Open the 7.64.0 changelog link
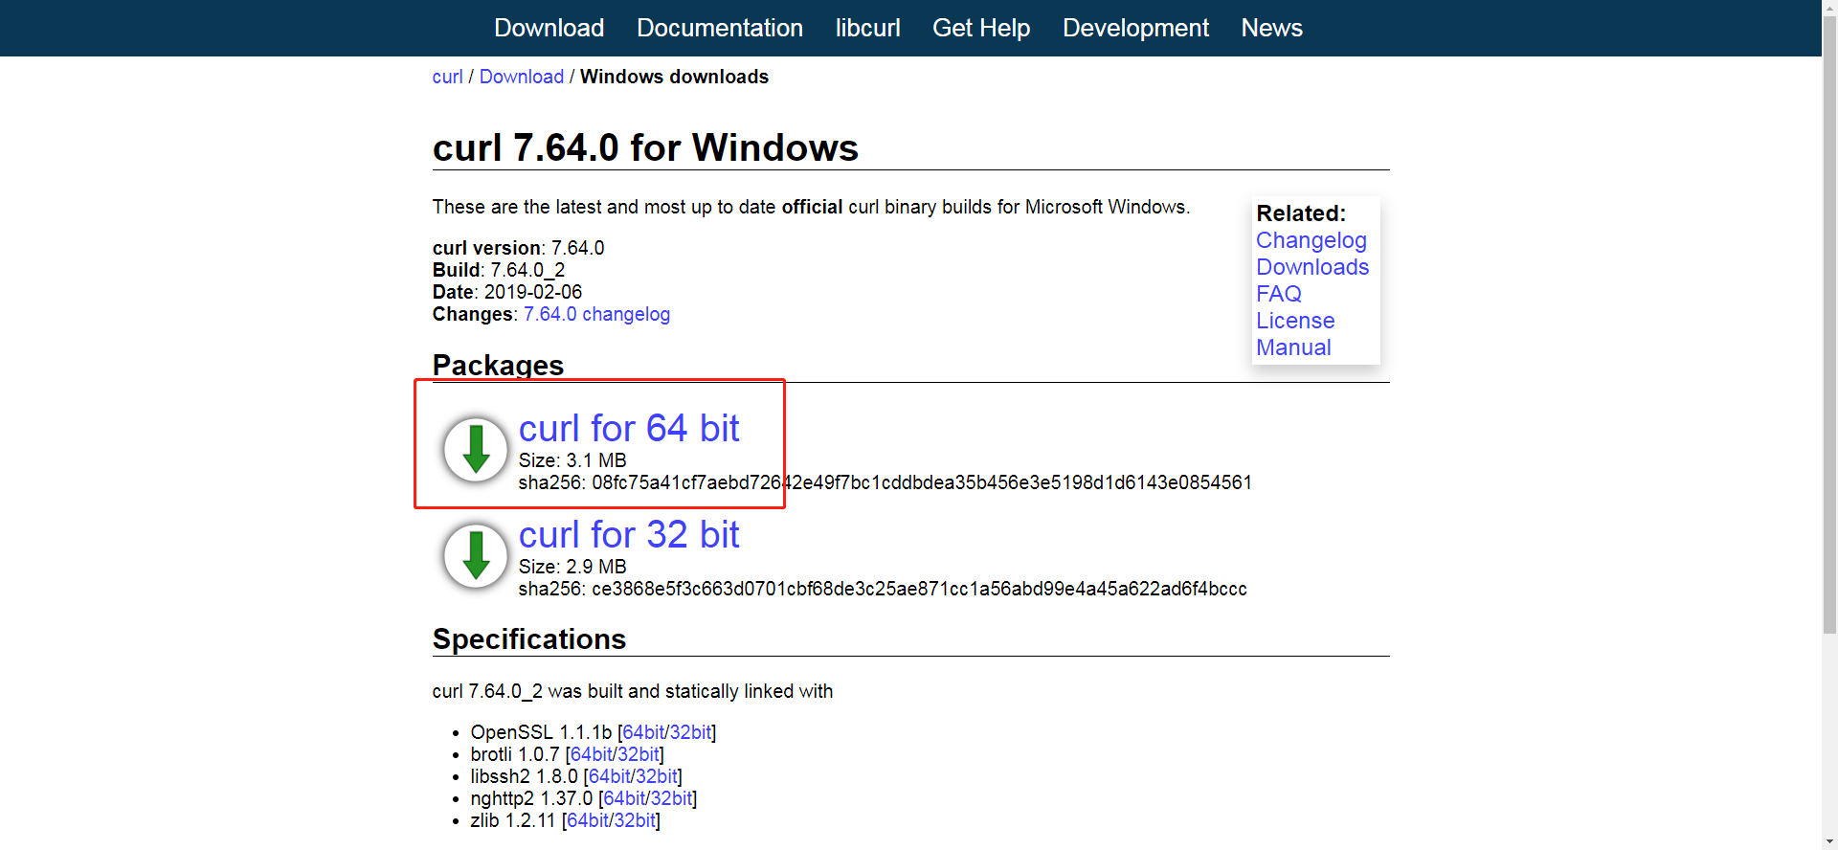This screenshot has height=850, width=1838. coord(596,314)
